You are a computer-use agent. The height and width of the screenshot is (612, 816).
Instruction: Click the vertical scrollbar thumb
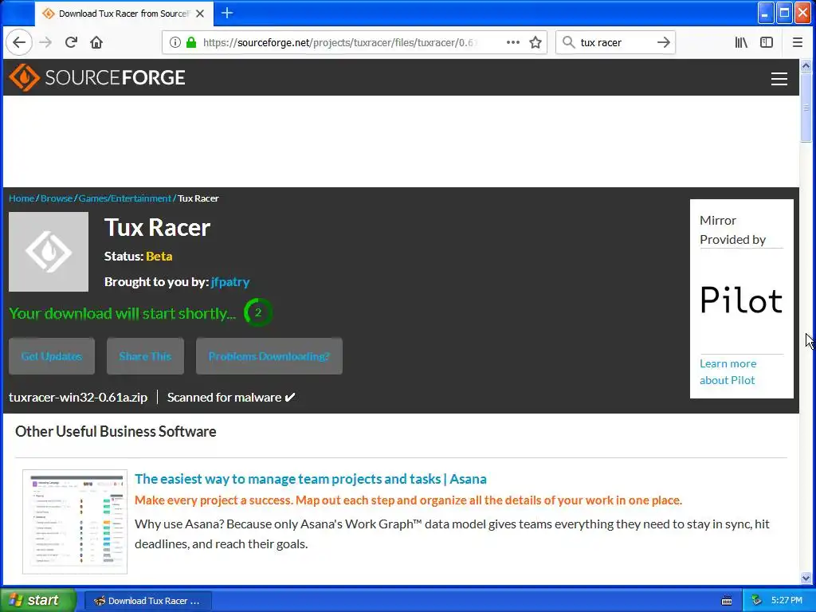click(x=806, y=107)
